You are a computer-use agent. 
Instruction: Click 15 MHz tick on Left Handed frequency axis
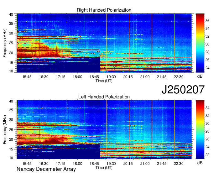pos(11,149)
